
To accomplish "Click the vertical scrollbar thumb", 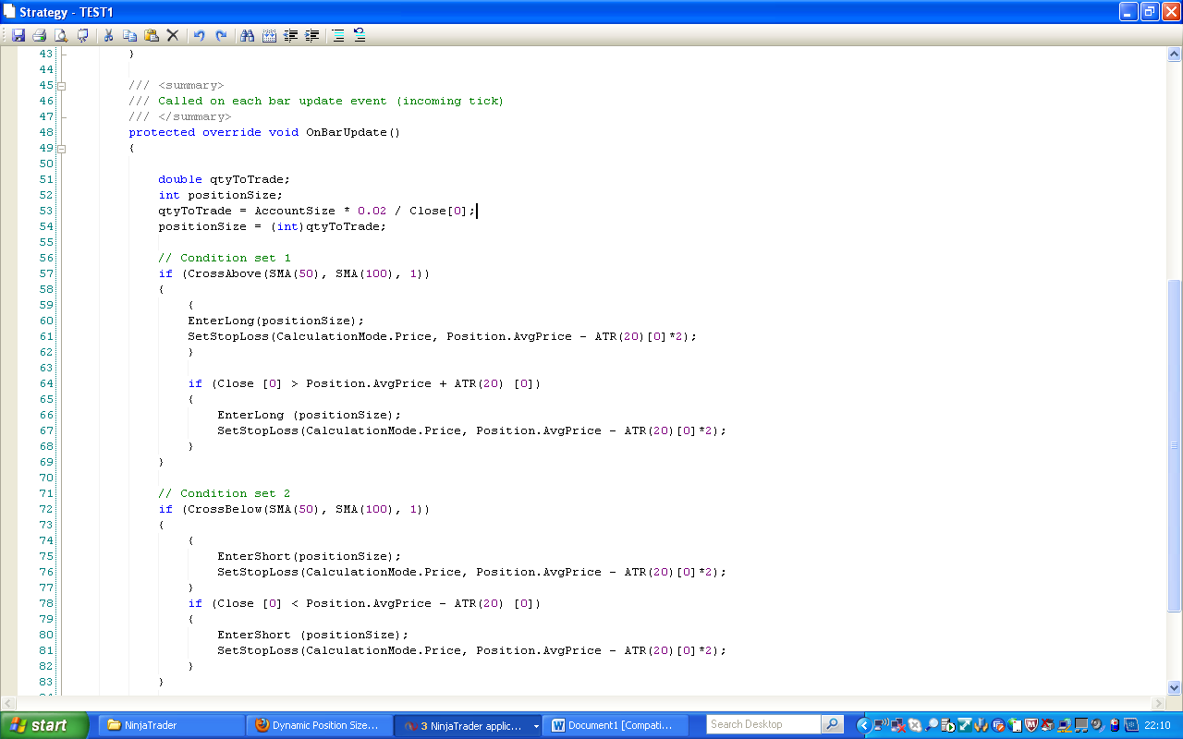I will [x=1175, y=445].
